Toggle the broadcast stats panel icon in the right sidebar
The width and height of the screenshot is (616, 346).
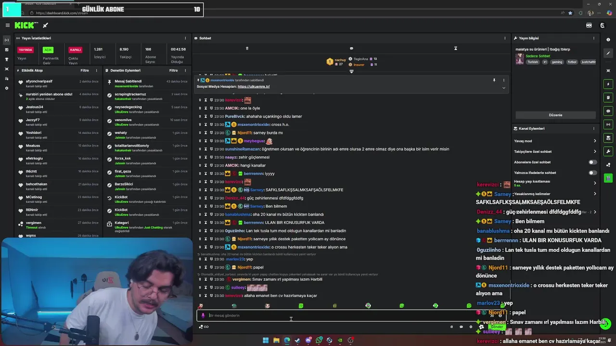608,124
